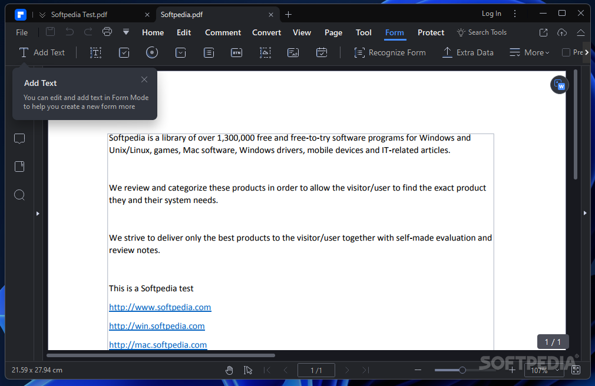The height and width of the screenshot is (386, 595).
Task: Adjust the zoom slider handle
Action: [462, 370]
